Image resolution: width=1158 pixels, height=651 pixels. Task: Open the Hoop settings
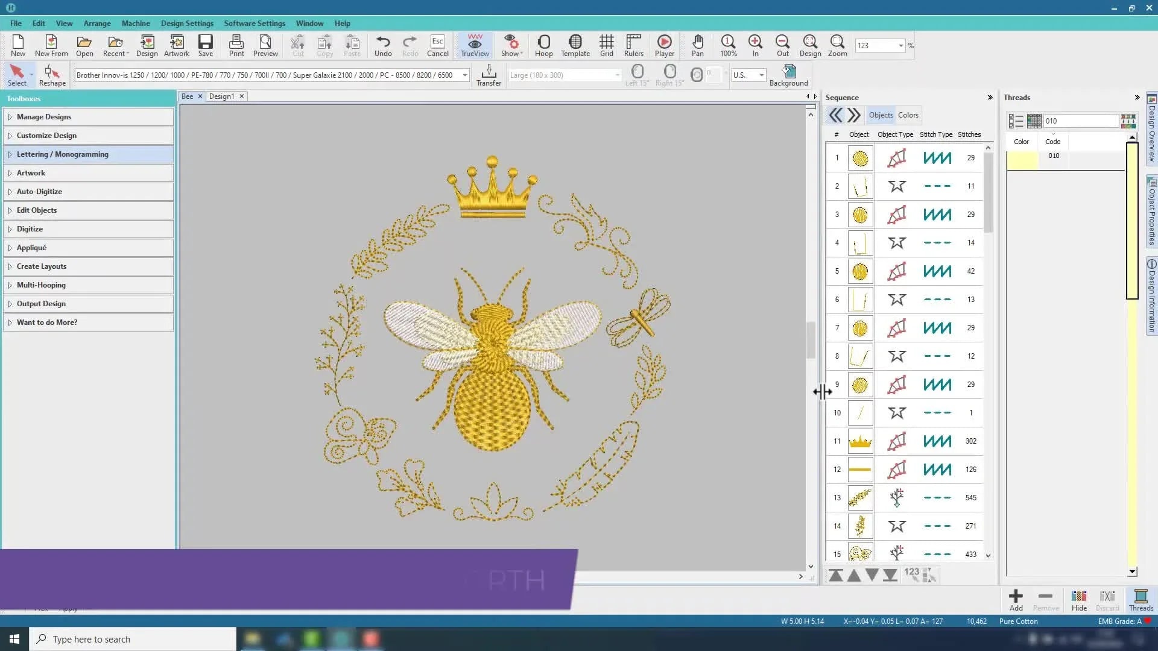[x=543, y=45]
